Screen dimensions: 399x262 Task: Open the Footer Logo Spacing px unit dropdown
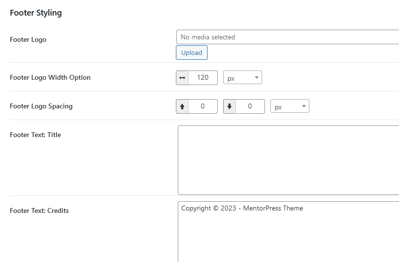289,106
